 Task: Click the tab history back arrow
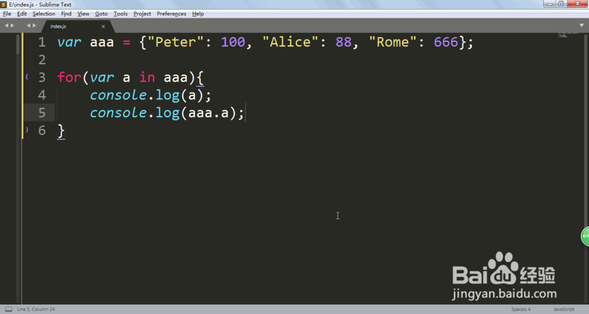[x=6, y=25]
